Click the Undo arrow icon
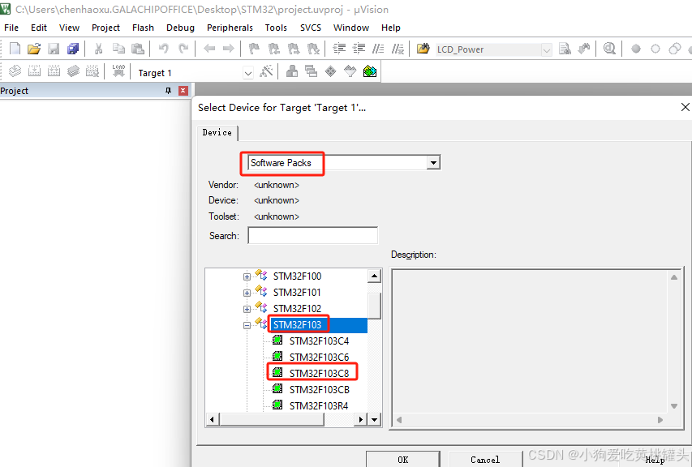Screen dimensions: 692x467 pyautogui.click(x=164, y=49)
